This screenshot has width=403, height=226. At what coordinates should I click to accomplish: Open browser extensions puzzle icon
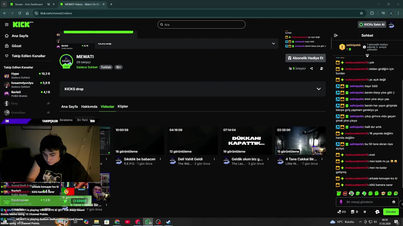point(372,13)
